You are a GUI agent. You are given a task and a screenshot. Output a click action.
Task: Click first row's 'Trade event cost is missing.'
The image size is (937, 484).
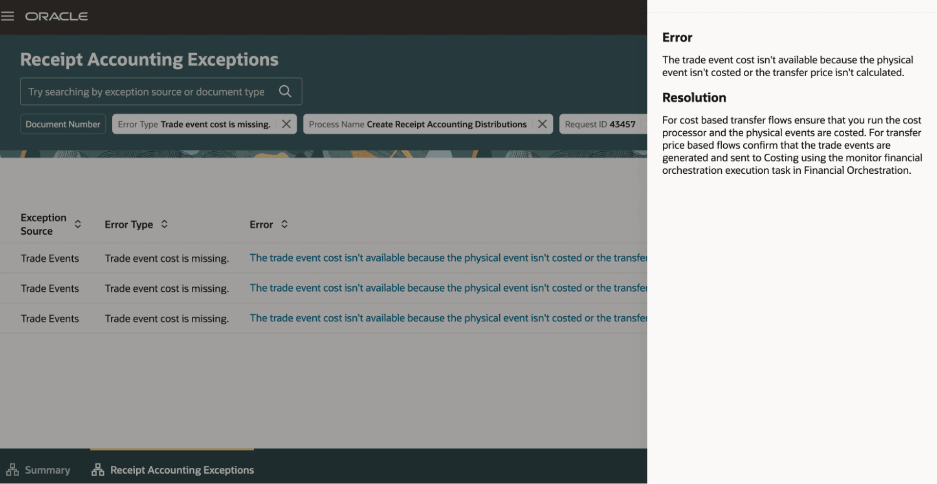coord(167,258)
